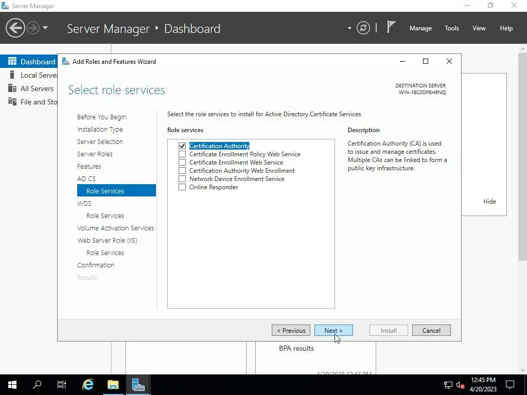This screenshot has width=527, height=395.
Task: Click the wizard title bar icon
Action: tap(66, 62)
